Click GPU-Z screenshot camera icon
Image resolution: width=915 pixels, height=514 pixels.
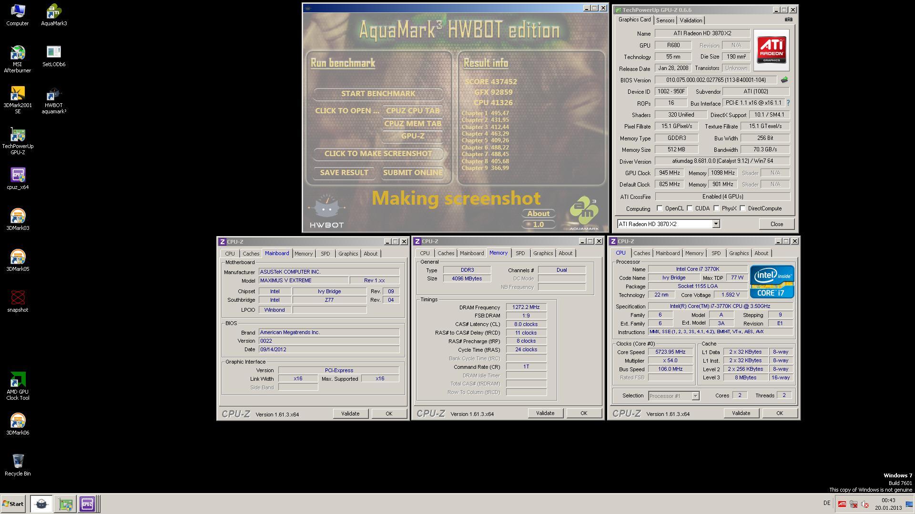tap(789, 20)
